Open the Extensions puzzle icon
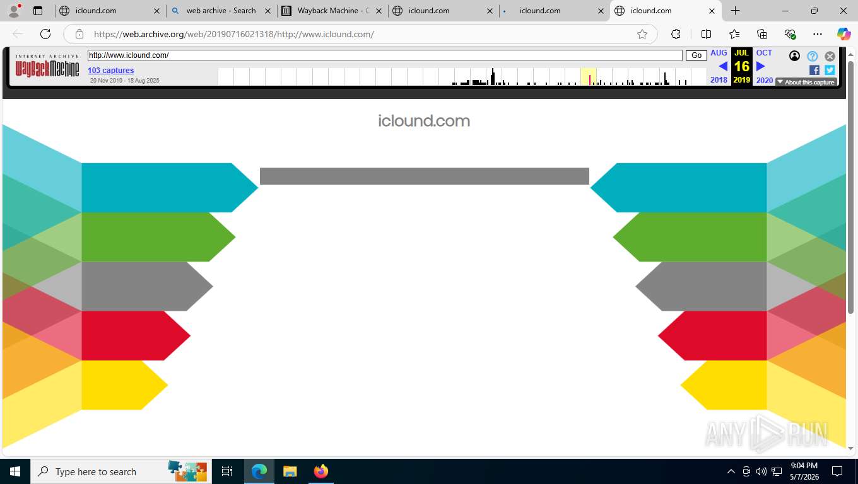The width and height of the screenshot is (858, 484). coord(676,34)
